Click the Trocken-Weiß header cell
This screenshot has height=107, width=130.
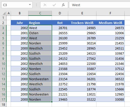pyautogui.click(x=82, y=23)
